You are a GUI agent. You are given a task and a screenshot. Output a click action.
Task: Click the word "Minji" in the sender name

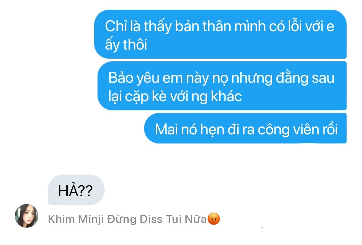point(91,220)
